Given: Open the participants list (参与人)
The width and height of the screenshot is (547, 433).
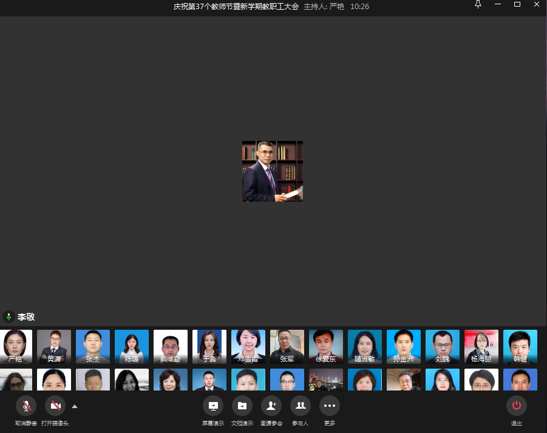Looking at the screenshot, I should pyautogui.click(x=301, y=406).
